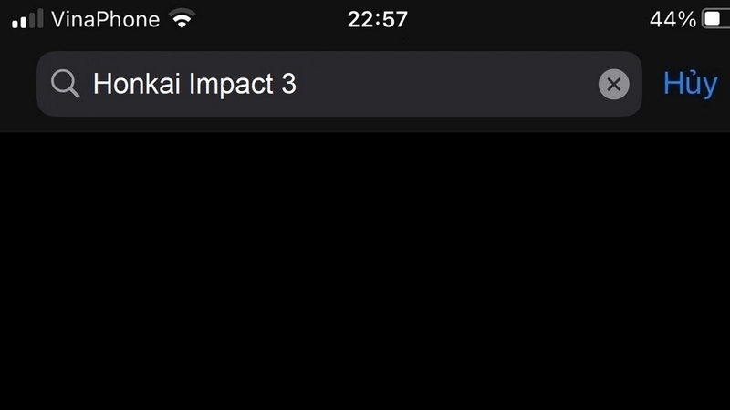This screenshot has width=730, height=410.
Task: Tap the 44% battery percentage
Action: point(673,19)
